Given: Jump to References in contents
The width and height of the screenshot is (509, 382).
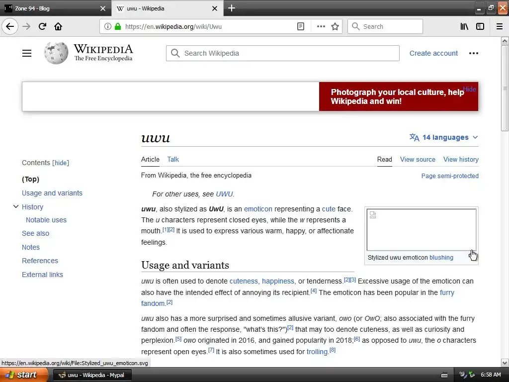Looking at the screenshot, I should (x=40, y=261).
